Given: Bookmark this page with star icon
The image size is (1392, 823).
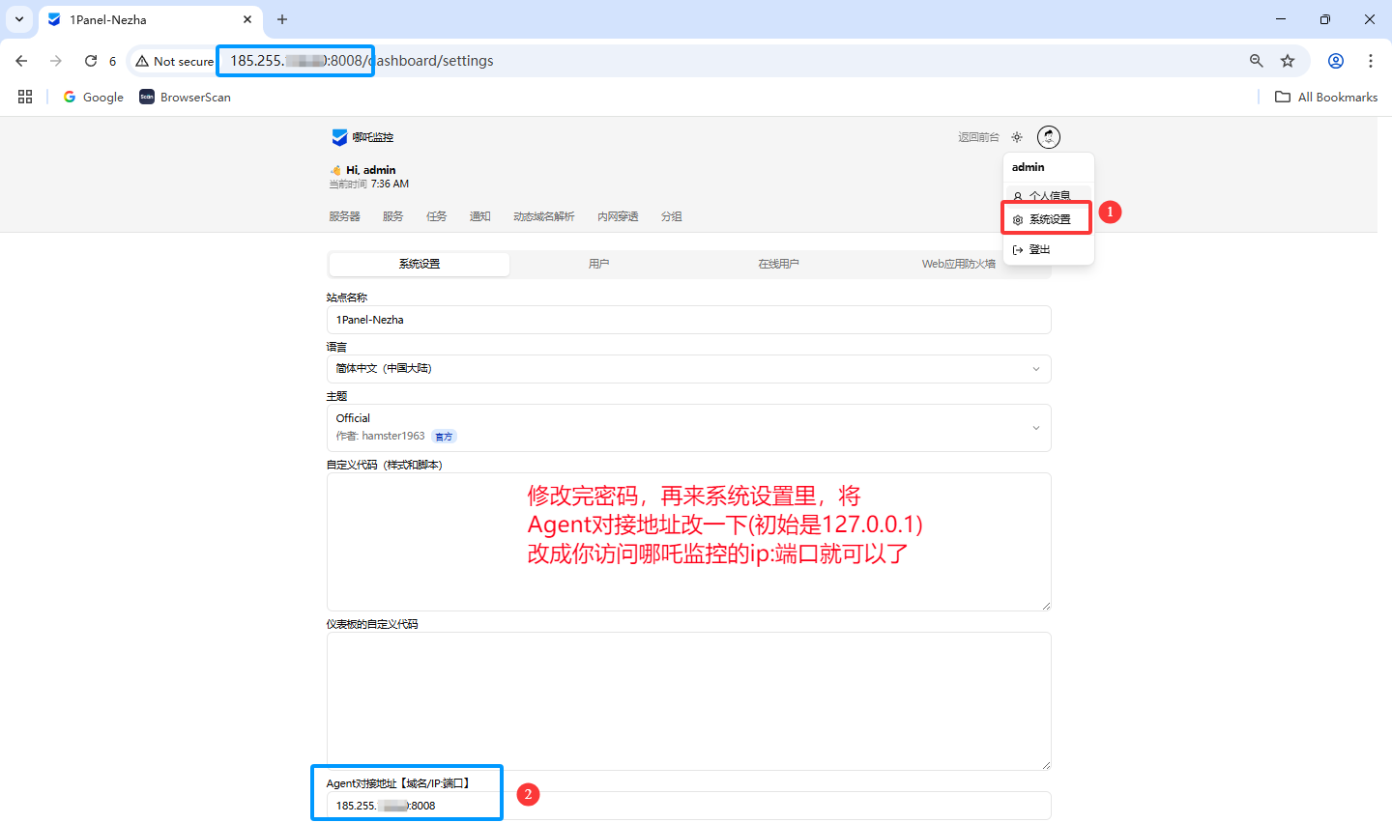Looking at the screenshot, I should coord(1288,61).
